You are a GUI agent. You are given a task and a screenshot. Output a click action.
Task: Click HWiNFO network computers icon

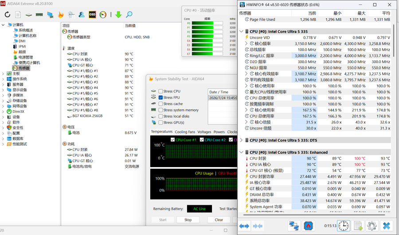[294, 226]
